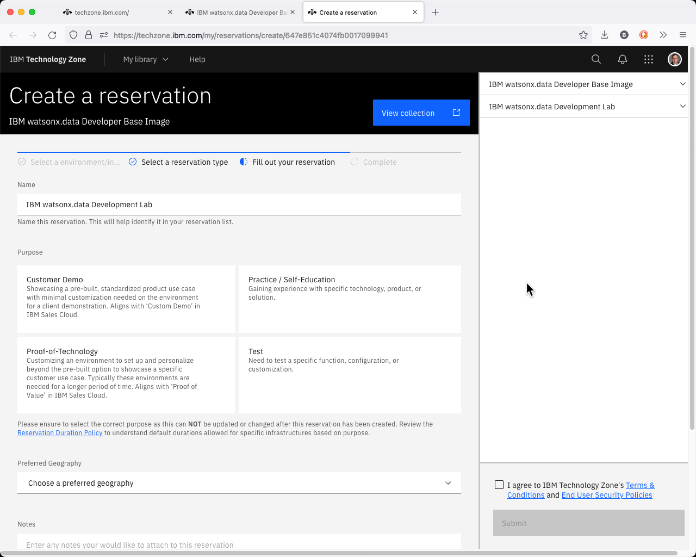
Task: Open the Reservation Duration Policy link
Action: (x=60, y=433)
